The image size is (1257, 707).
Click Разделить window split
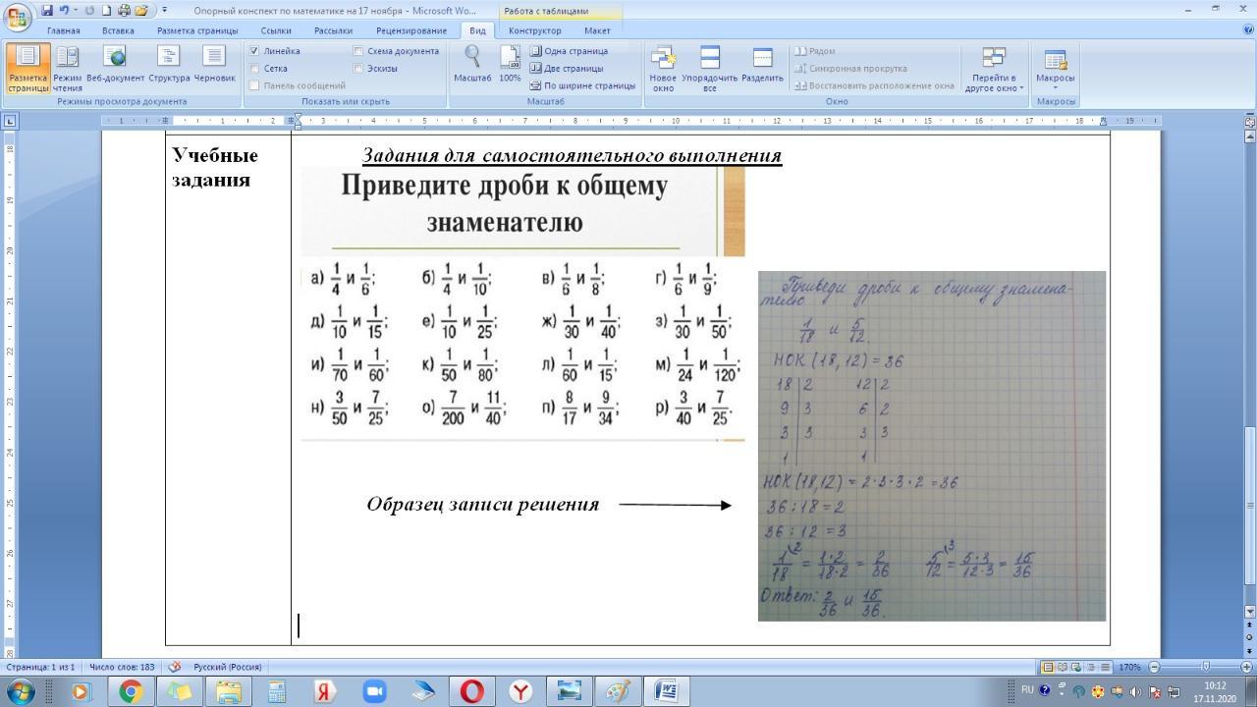762,64
